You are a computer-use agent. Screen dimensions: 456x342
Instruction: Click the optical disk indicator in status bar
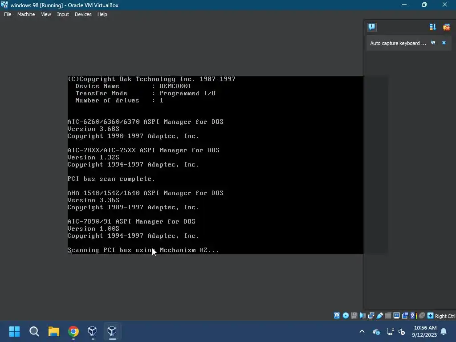pos(346,316)
